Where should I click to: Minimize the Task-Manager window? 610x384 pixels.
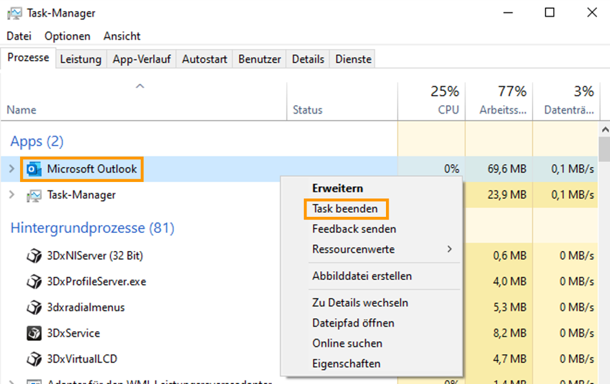[x=507, y=13]
